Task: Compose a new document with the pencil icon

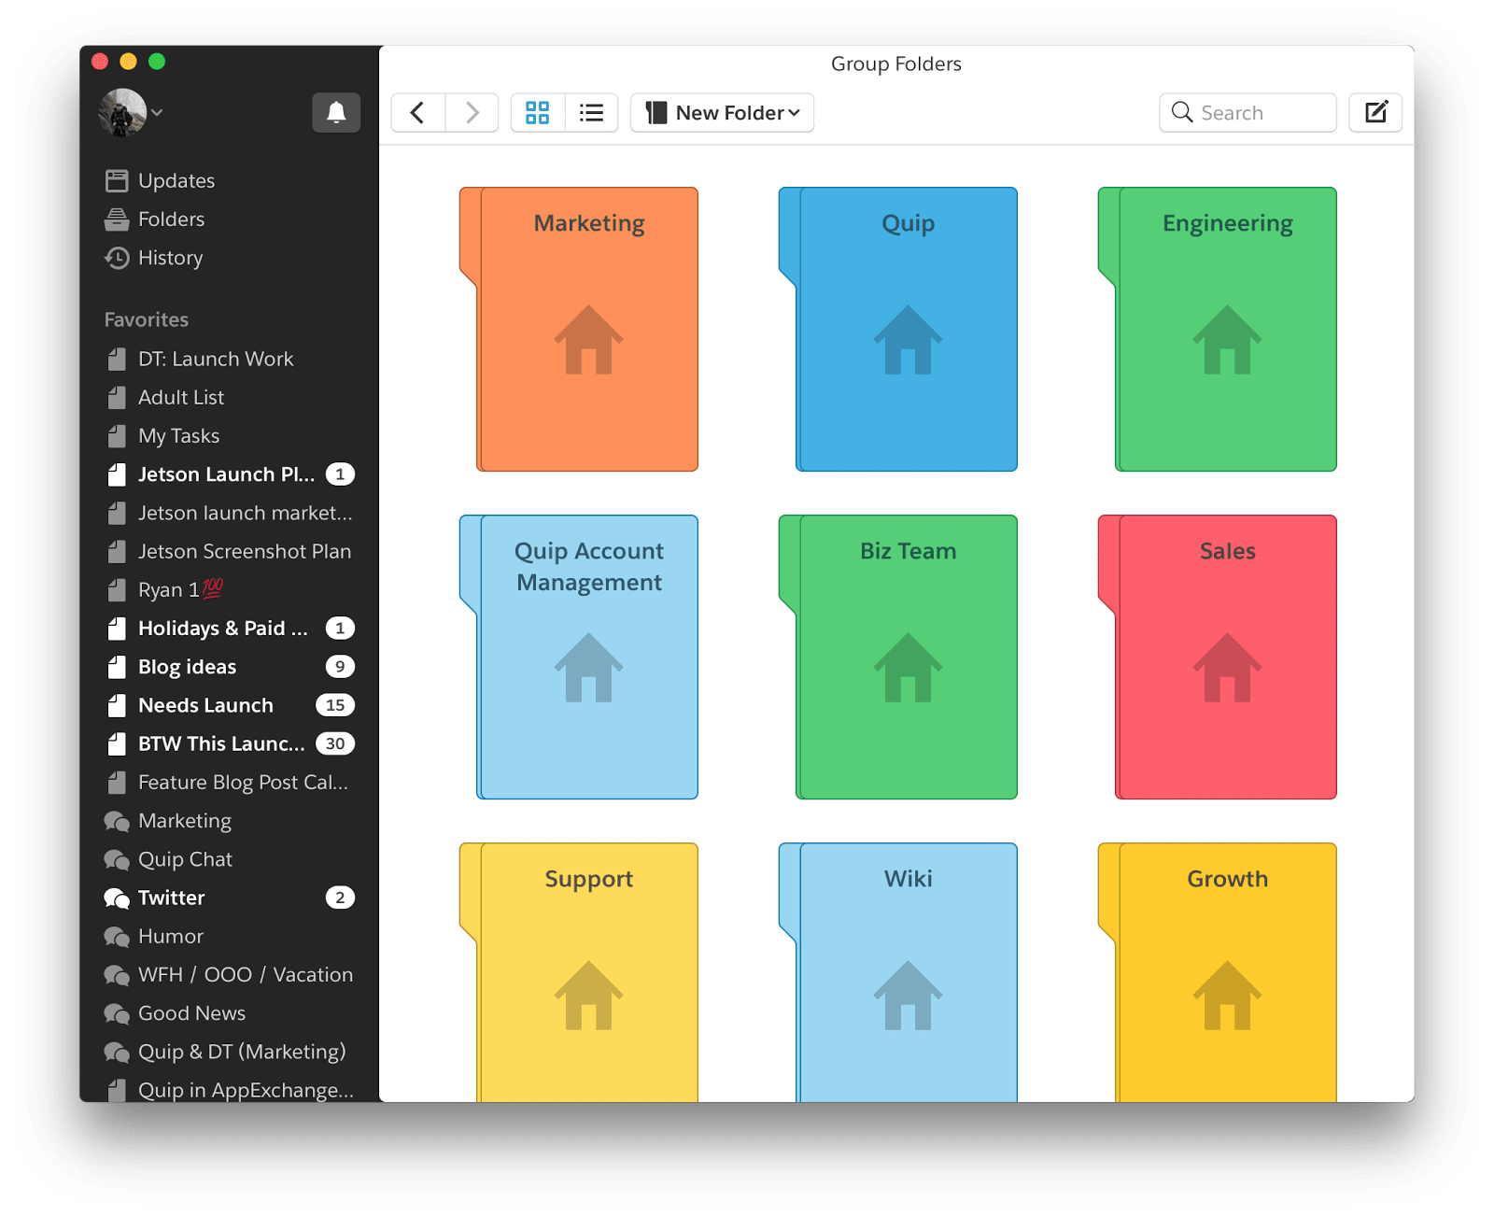Action: click(1375, 113)
